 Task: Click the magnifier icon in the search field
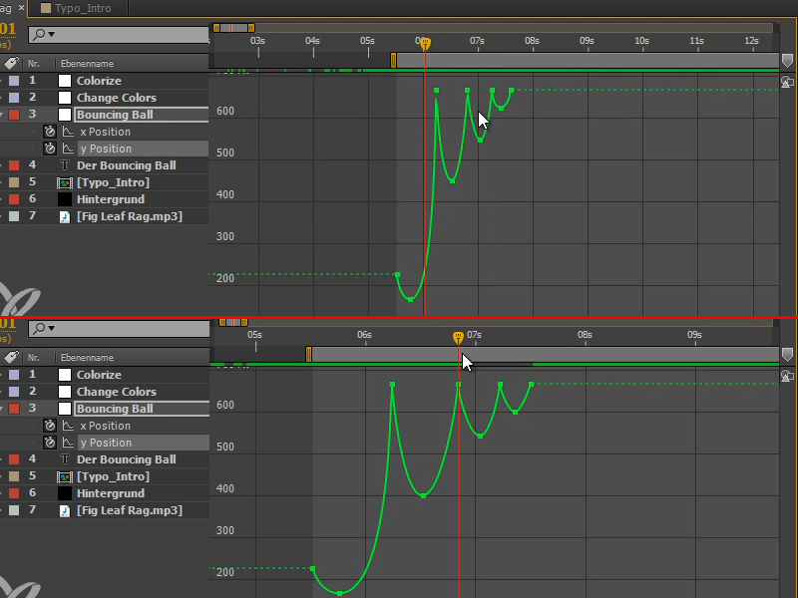coord(40,33)
